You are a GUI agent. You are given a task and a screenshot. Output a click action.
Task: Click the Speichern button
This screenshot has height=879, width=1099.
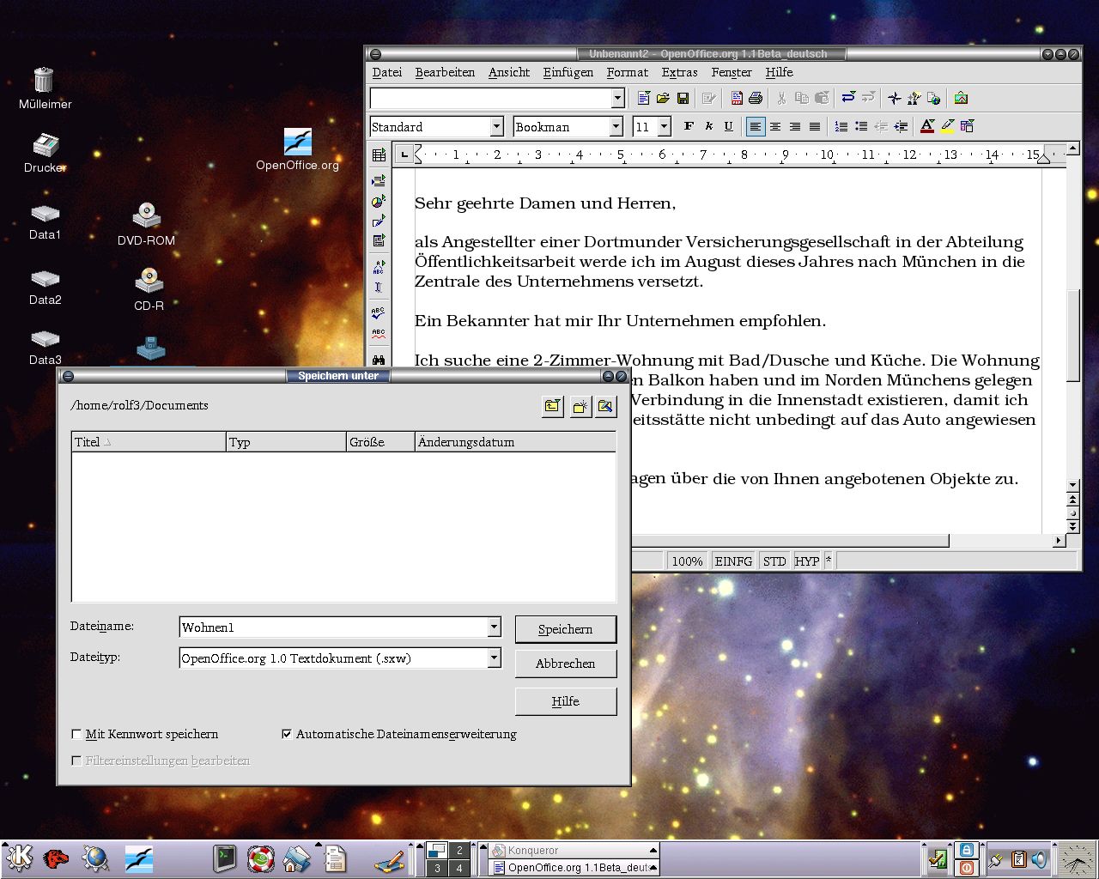(x=565, y=629)
